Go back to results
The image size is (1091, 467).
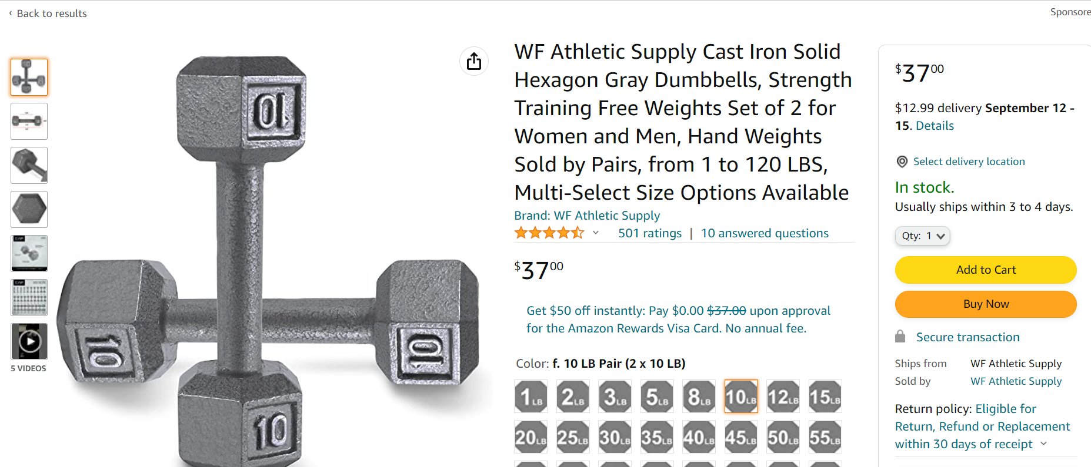[51, 14]
